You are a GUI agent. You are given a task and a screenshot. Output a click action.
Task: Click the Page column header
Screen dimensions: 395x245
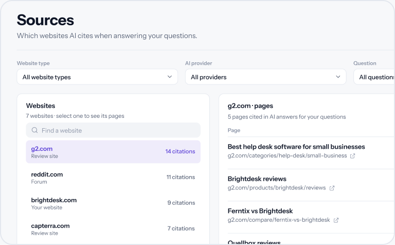pos(234,130)
